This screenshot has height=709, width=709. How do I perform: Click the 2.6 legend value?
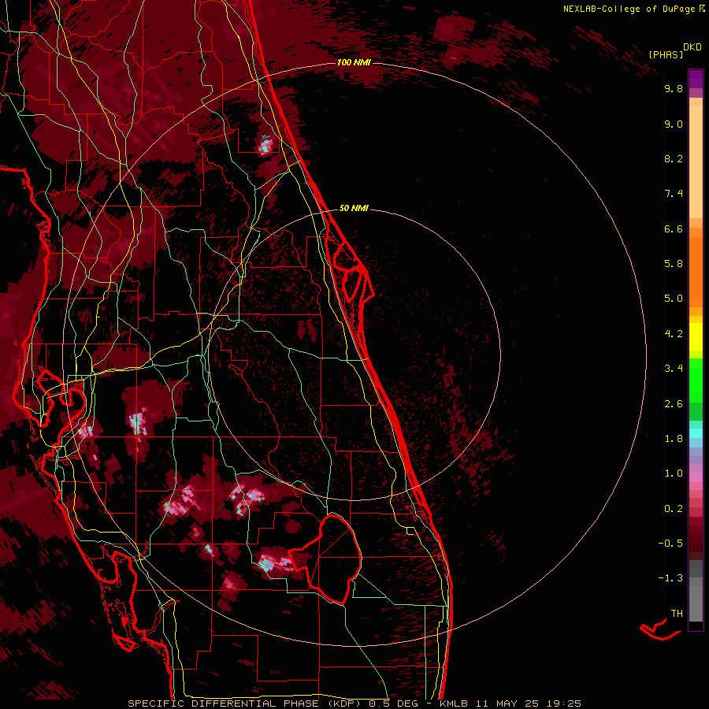pos(674,404)
